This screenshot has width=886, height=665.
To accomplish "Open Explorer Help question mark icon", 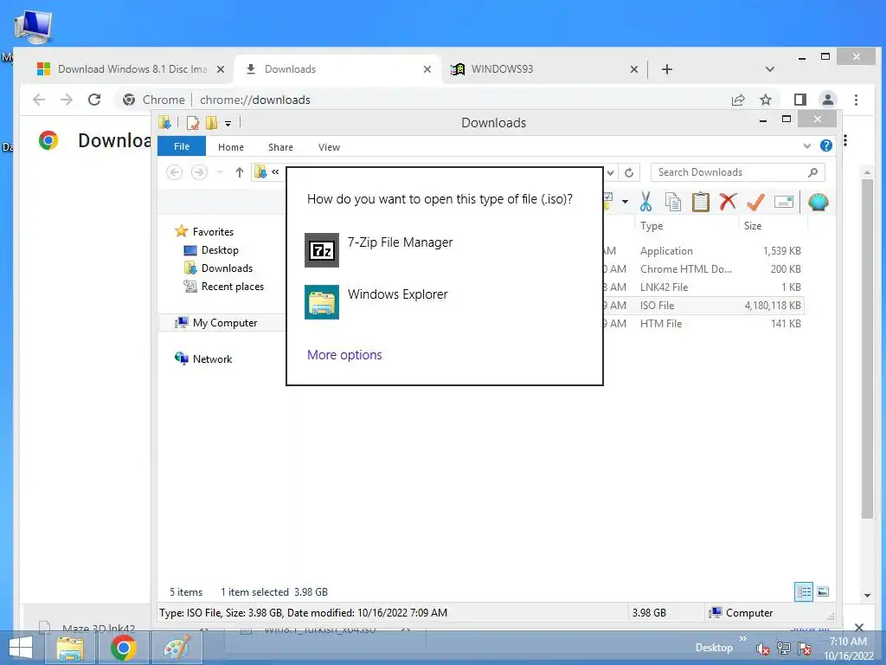I will [x=826, y=145].
